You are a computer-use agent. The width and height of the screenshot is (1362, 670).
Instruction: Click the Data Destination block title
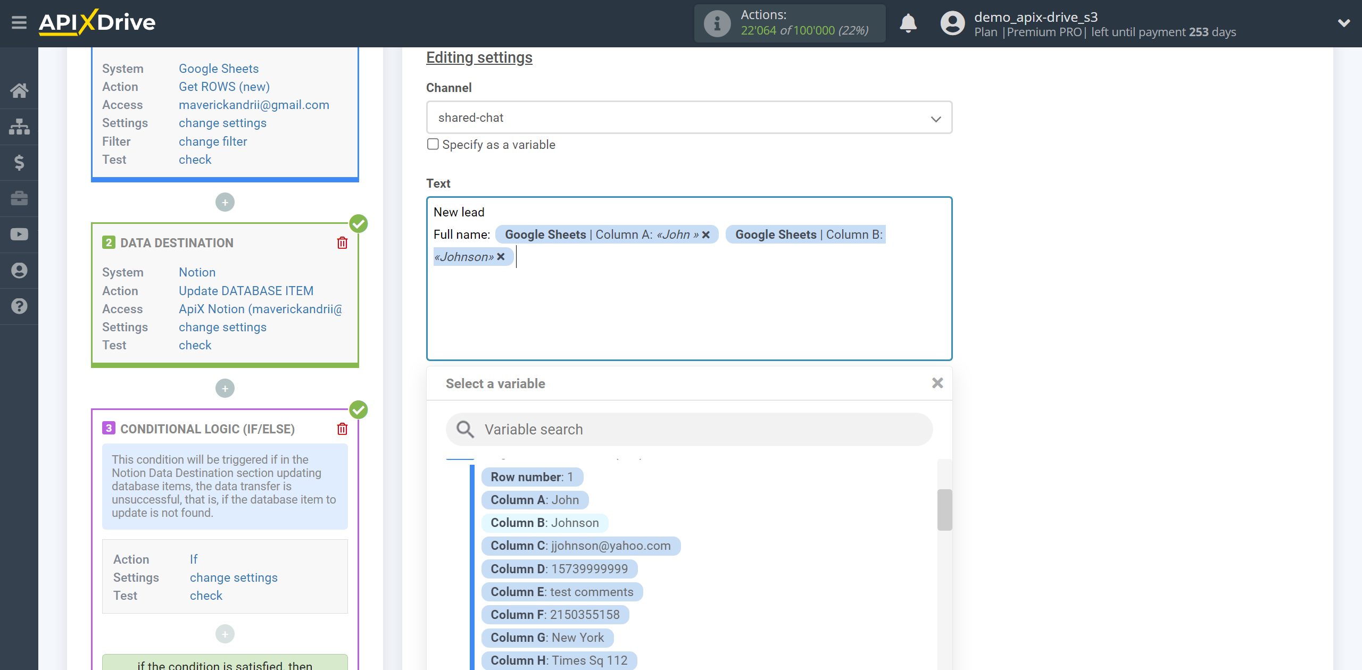tap(177, 243)
